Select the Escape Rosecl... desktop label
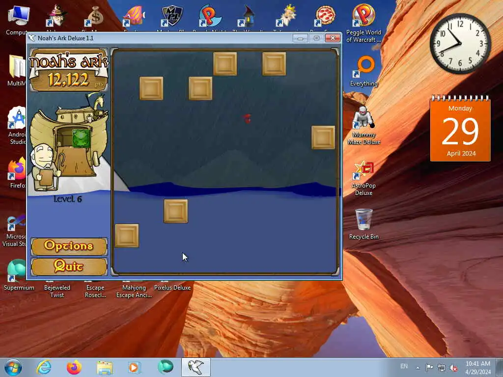 (95, 291)
